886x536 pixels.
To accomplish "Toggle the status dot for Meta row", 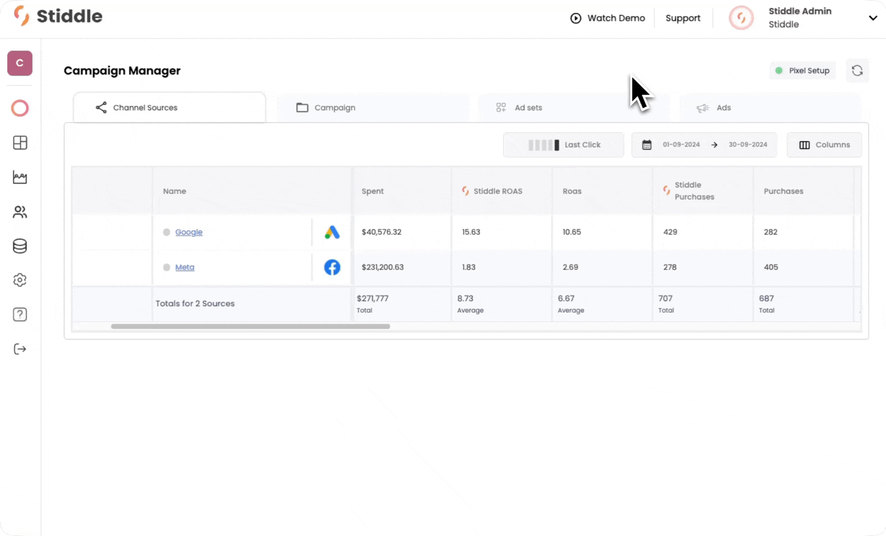I will (167, 267).
